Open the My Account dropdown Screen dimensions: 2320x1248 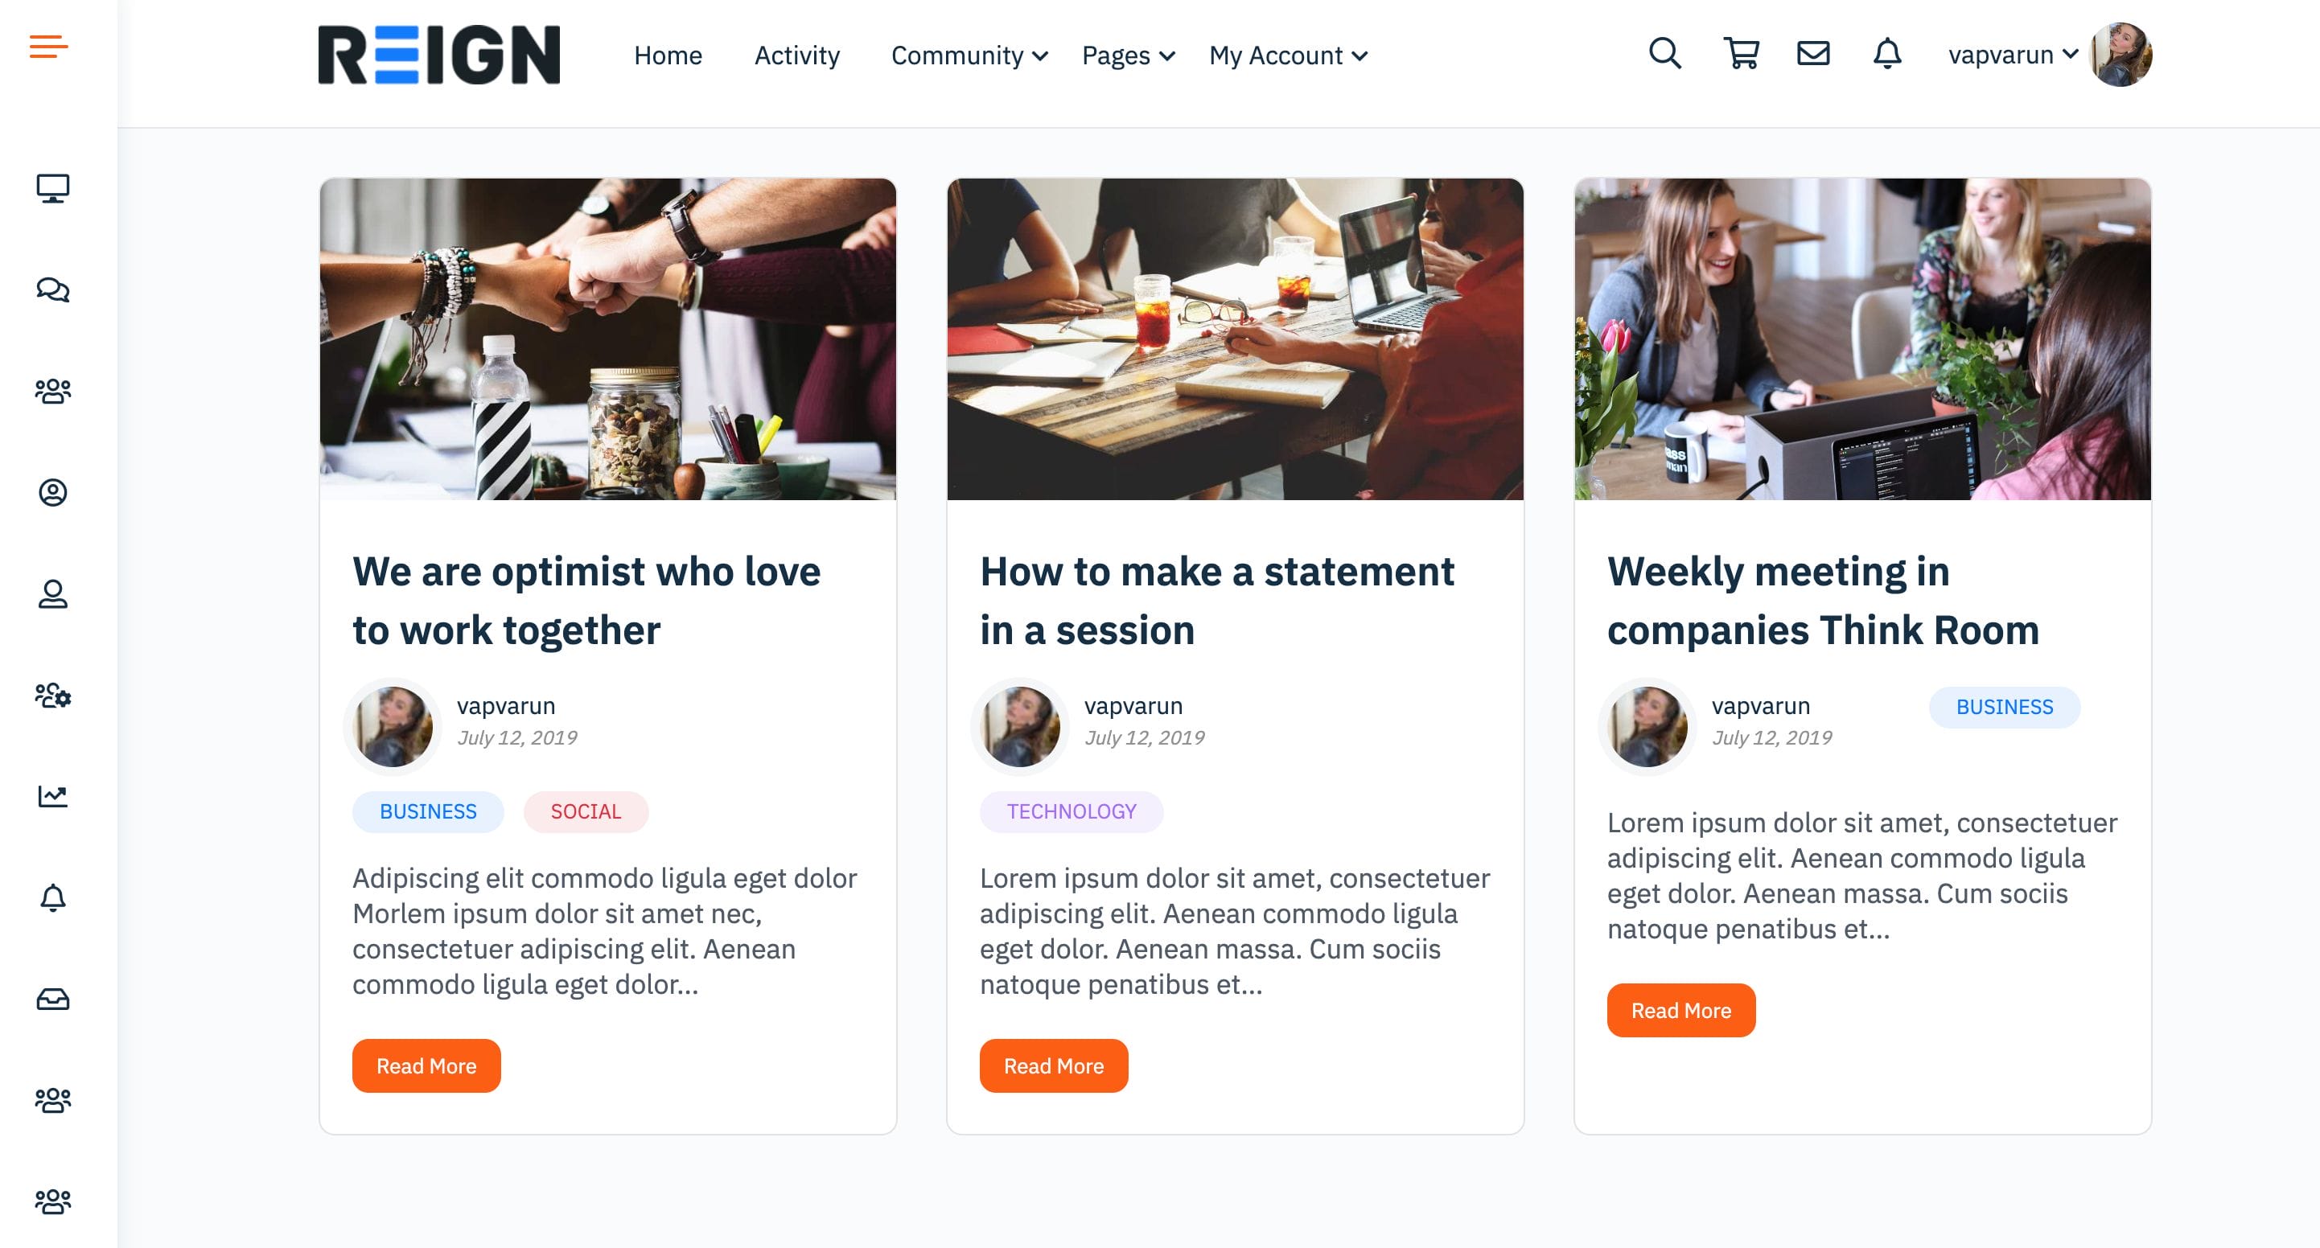[1288, 55]
